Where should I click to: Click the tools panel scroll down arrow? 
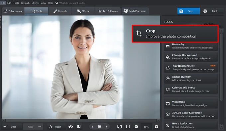click(x=222, y=127)
